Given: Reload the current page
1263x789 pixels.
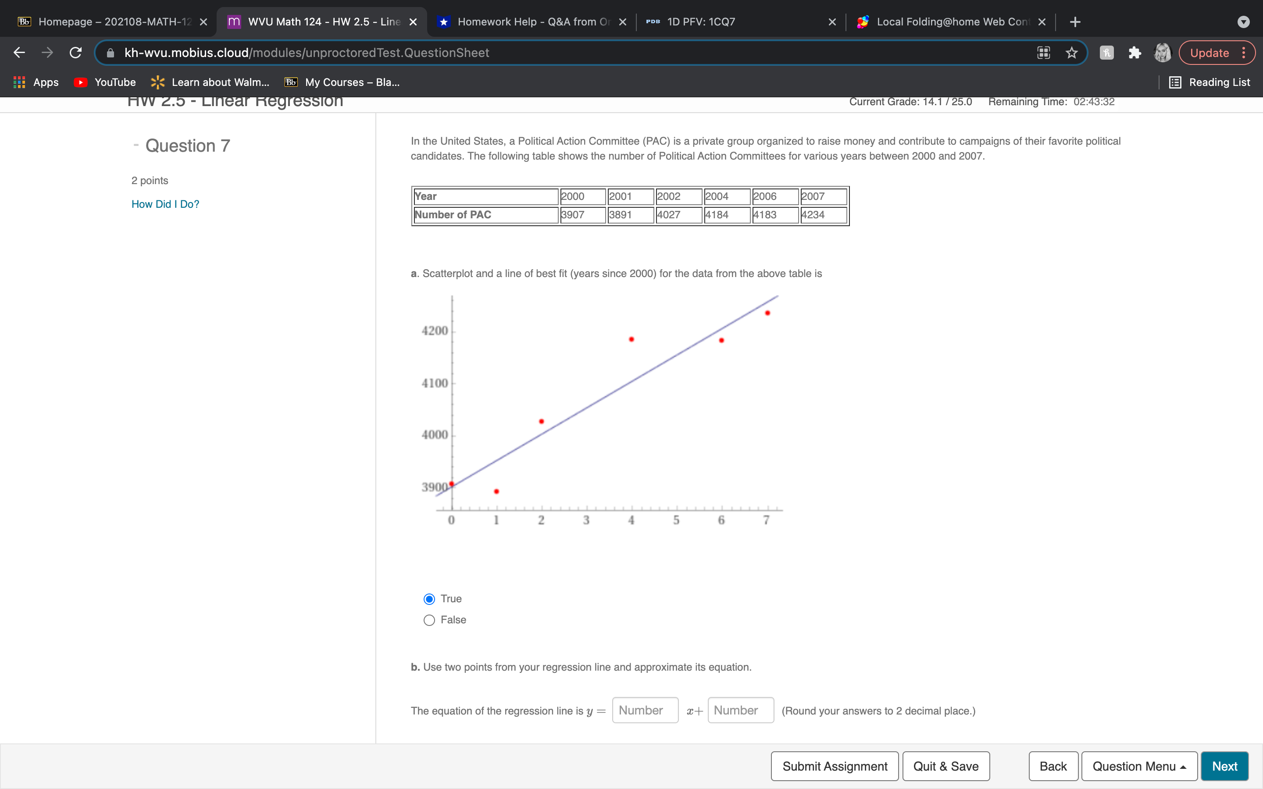Looking at the screenshot, I should point(75,52).
